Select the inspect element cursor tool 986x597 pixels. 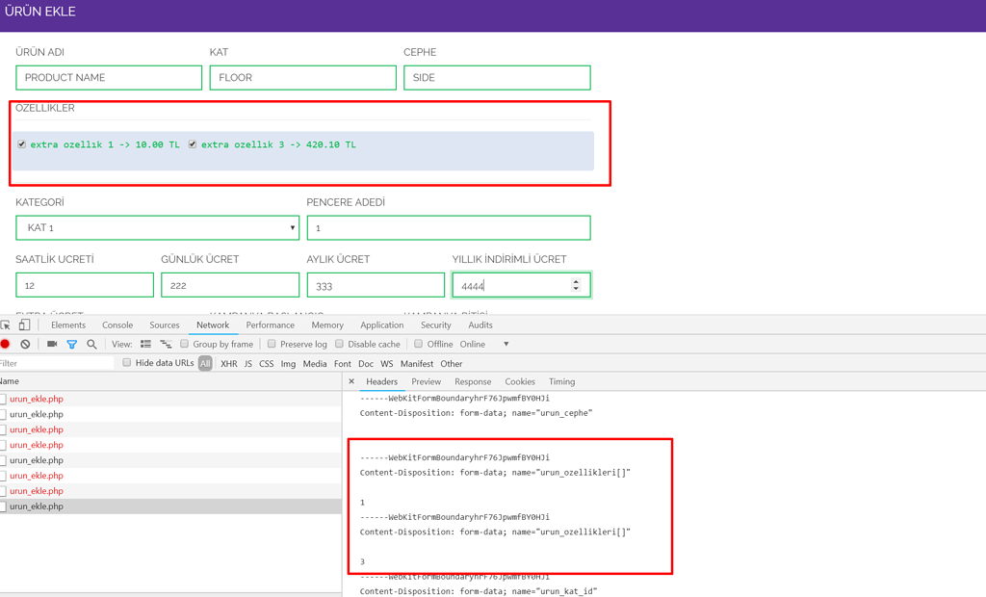[5, 324]
